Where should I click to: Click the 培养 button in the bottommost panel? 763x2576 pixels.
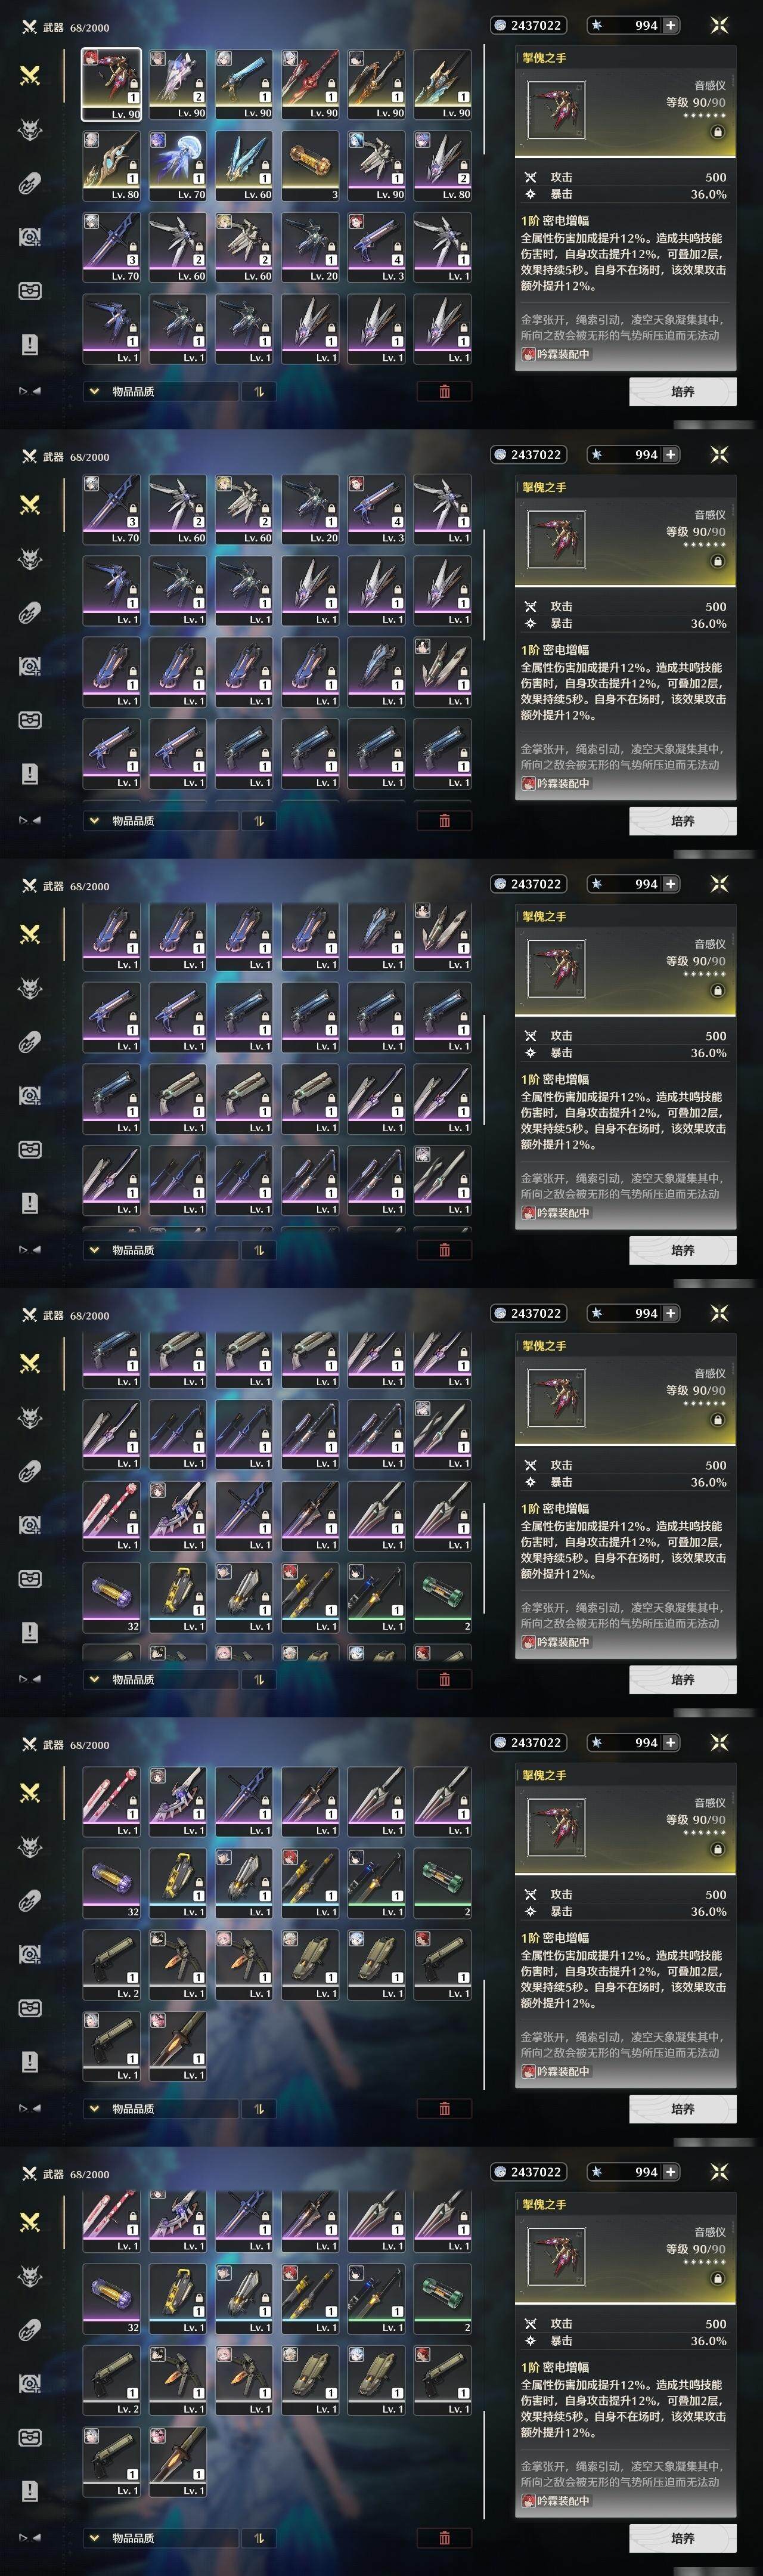pos(683,2537)
